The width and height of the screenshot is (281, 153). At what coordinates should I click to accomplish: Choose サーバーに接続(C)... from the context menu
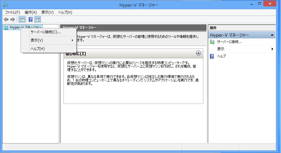point(48,32)
